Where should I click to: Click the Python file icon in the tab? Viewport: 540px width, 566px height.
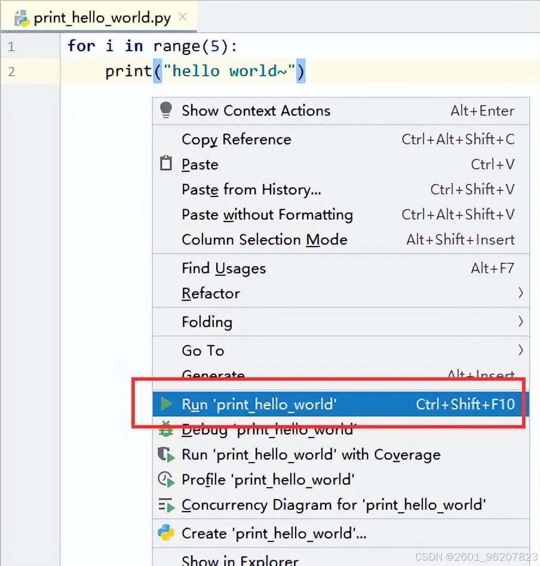[22, 18]
